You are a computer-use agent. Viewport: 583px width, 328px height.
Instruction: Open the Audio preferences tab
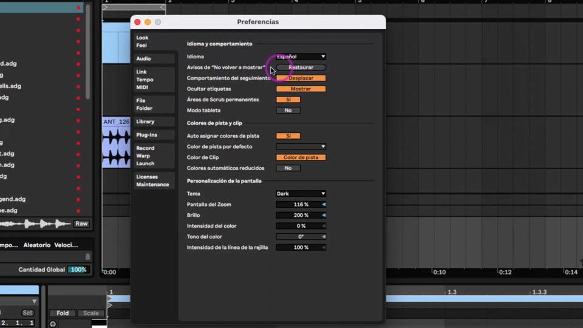pos(154,59)
